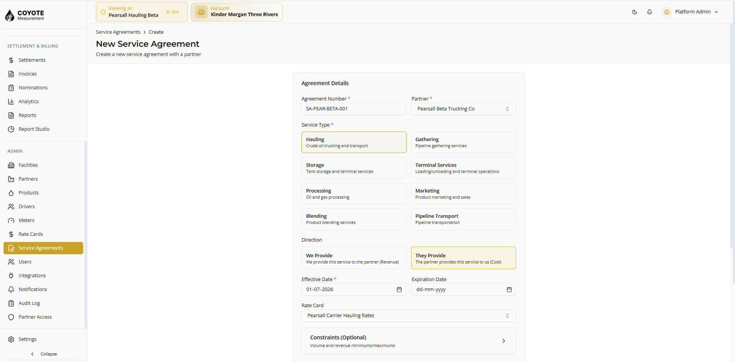Exit viewing as Pearsall Hauling Beta
The width and height of the screenshot is (735, 362).
click(173, 12)
